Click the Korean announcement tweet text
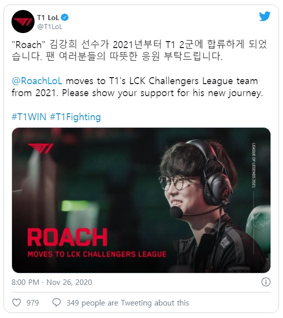This screenshot has width=283, height=318. (x=139, y=51)
